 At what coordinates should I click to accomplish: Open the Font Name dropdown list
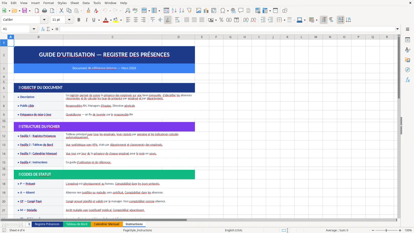(x=44, y=20)
